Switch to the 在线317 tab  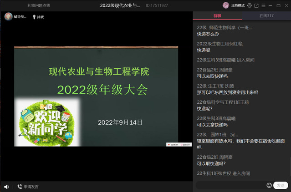pos(266,16)
